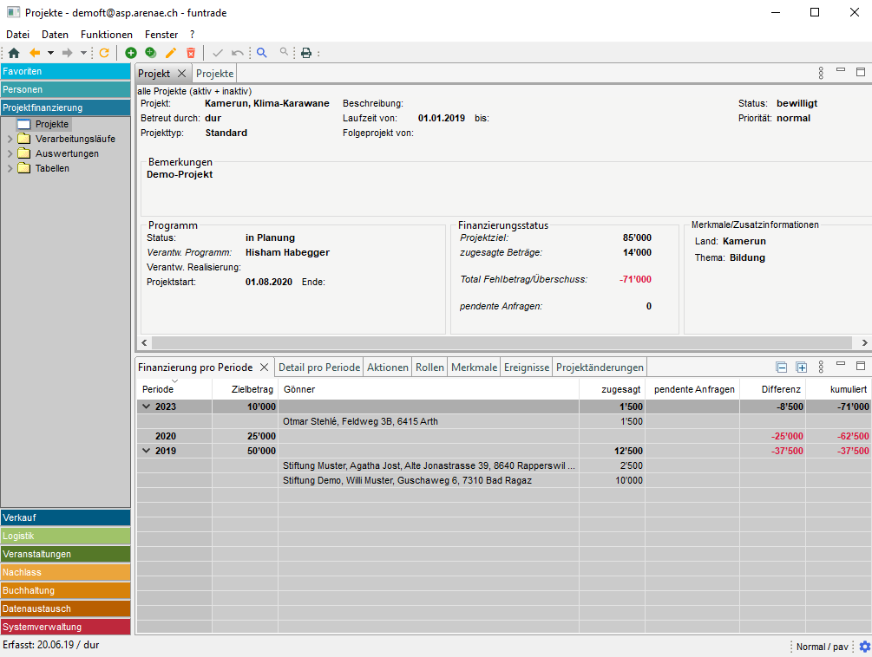The image size is (872, 657).
Task: Click the printer icon
Action: point(306,53)
